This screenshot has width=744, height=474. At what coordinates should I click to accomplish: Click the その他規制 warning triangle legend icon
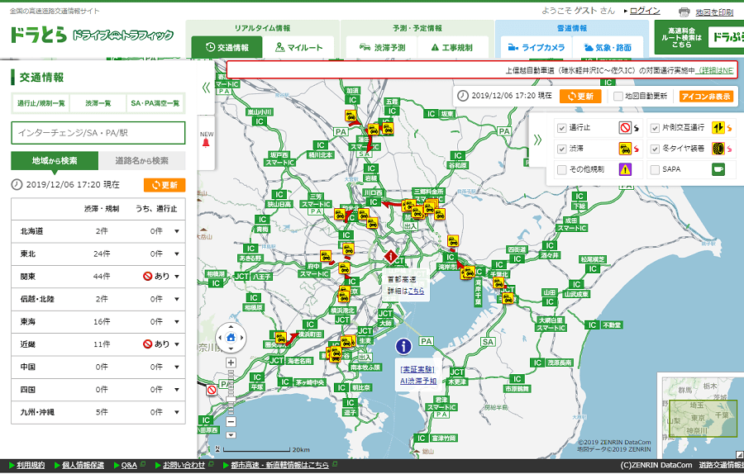(x=626, y=169)
